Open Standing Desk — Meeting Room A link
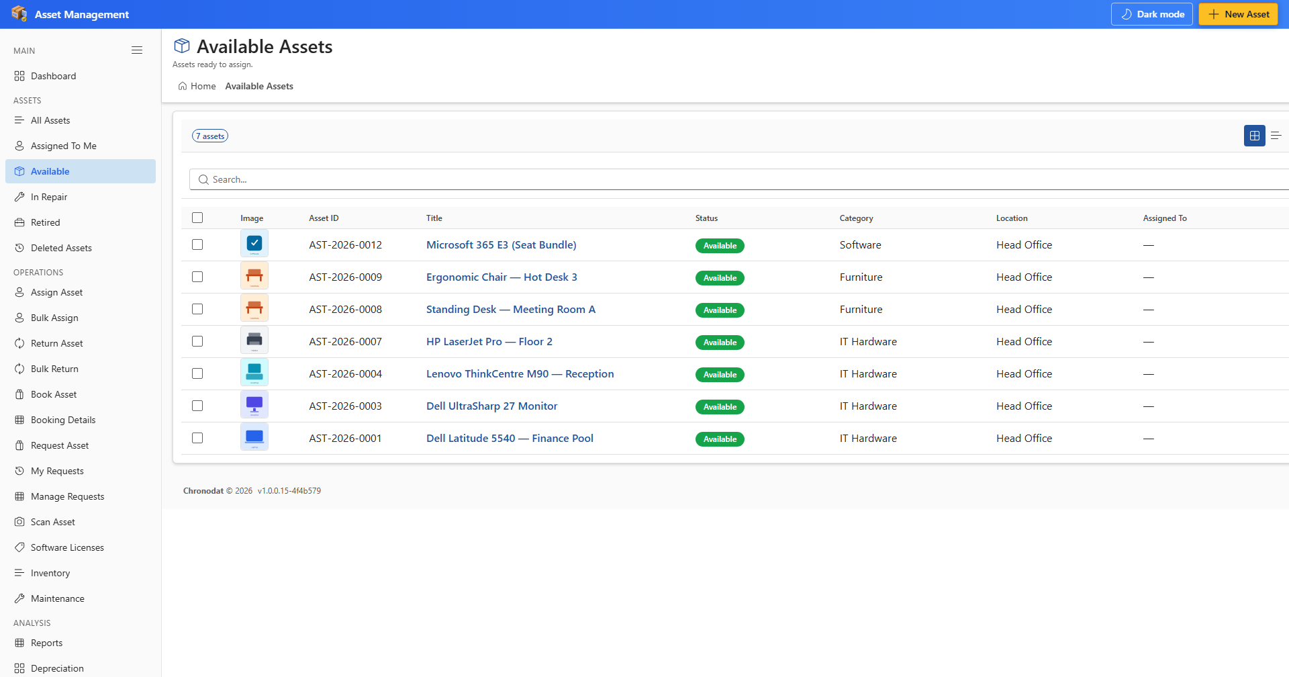The width and height of the screenshot is (1289, 677). pos(511,309)
